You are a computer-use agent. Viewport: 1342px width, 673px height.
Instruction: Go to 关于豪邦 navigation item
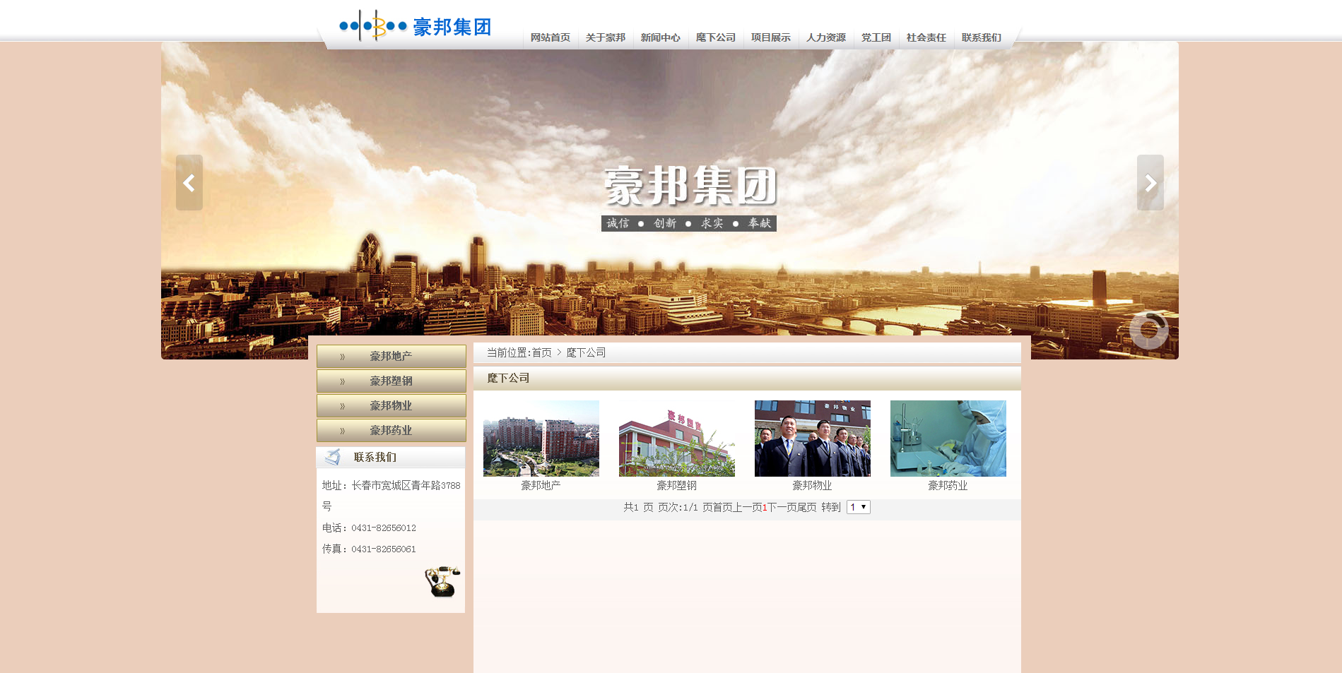(605, 37)
